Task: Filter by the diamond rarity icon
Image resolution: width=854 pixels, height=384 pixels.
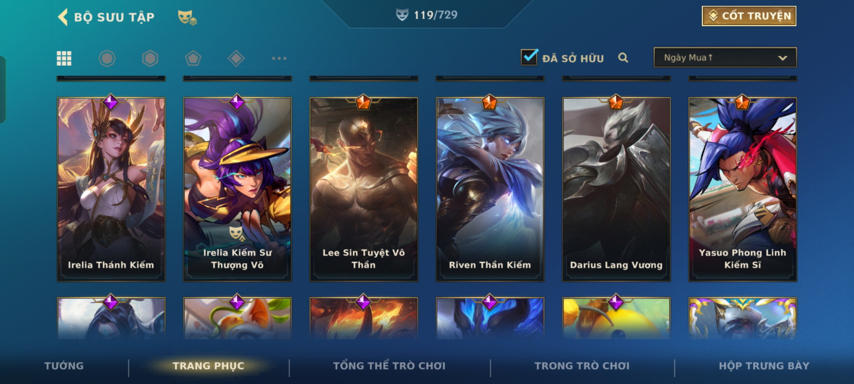Action: coord(236,58)
